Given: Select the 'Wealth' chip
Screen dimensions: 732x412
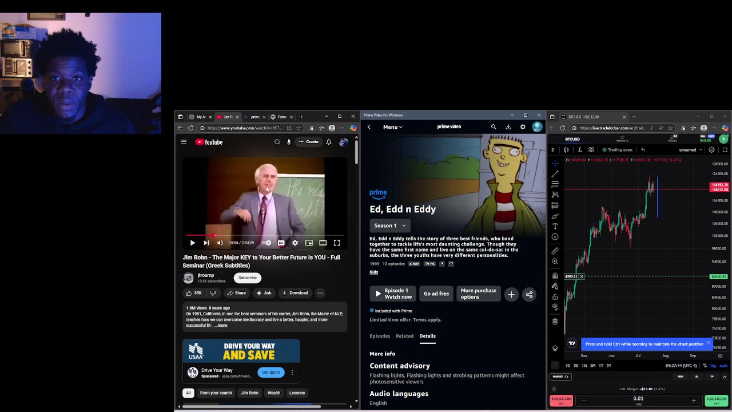Looking at the screenshot, I should [273, 393].
